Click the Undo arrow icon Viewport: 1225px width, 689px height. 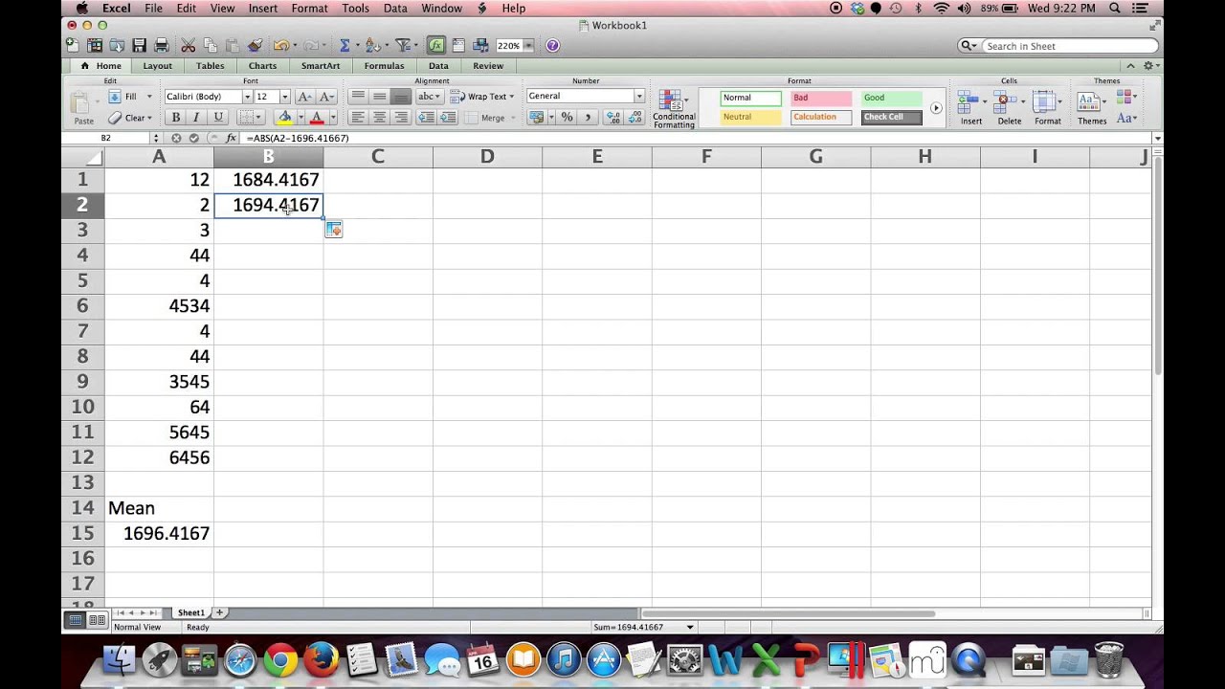pyautogui.click(x=280, y=45)
